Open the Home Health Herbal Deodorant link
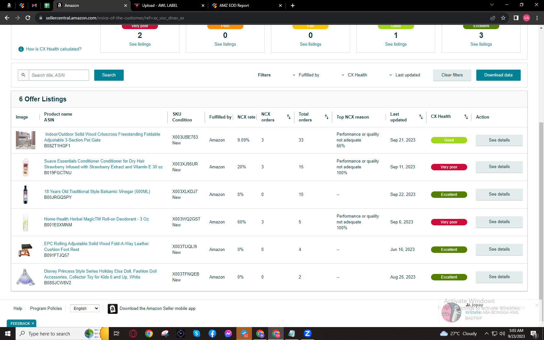Screen dimensions: 544x340 click(x=96, y=219)
